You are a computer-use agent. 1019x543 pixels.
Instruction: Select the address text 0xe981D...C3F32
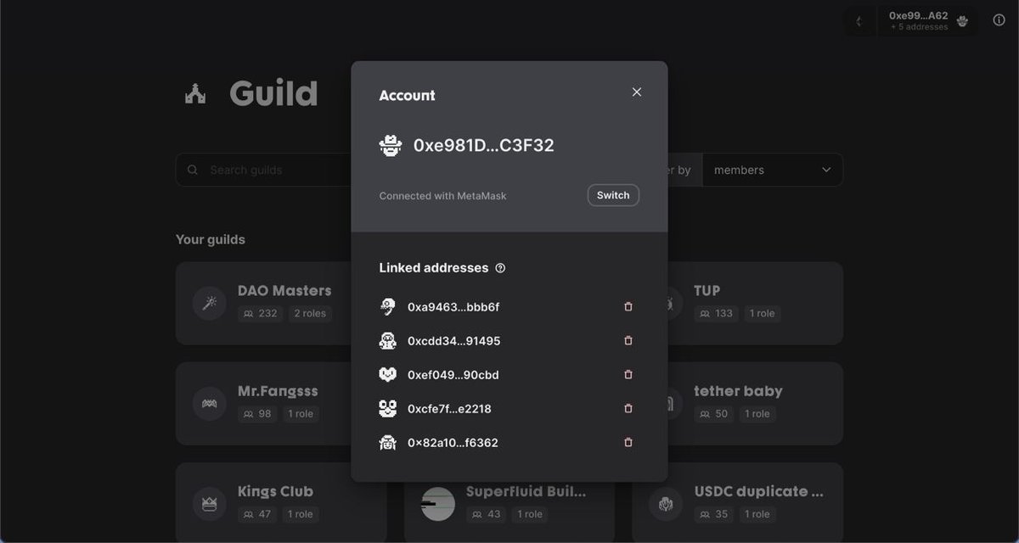(x=484, y=145)
